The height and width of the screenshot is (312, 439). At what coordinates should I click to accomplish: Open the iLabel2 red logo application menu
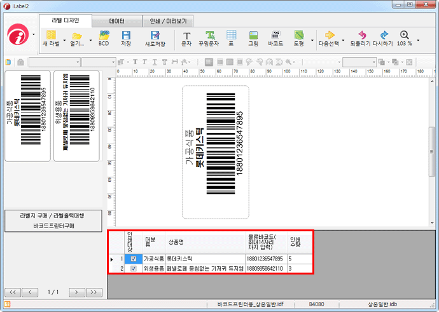tap(18, 34)
